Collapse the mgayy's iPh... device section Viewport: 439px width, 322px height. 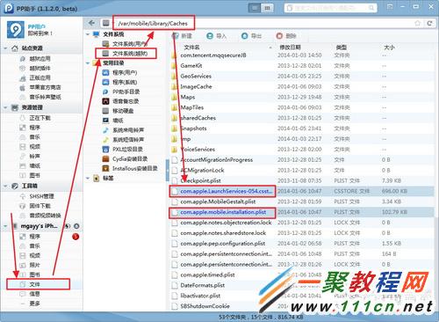tap(5, 226)
